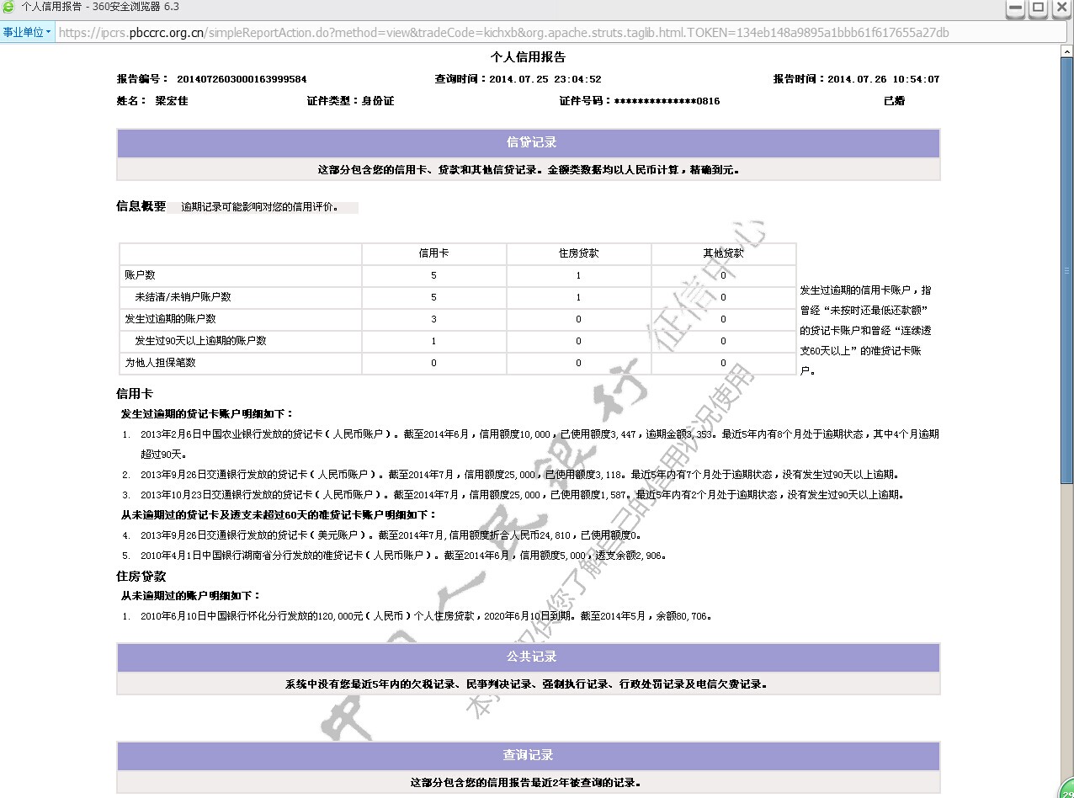Click the 账户数 row label

pyautogui.click(x=140, y=275)
